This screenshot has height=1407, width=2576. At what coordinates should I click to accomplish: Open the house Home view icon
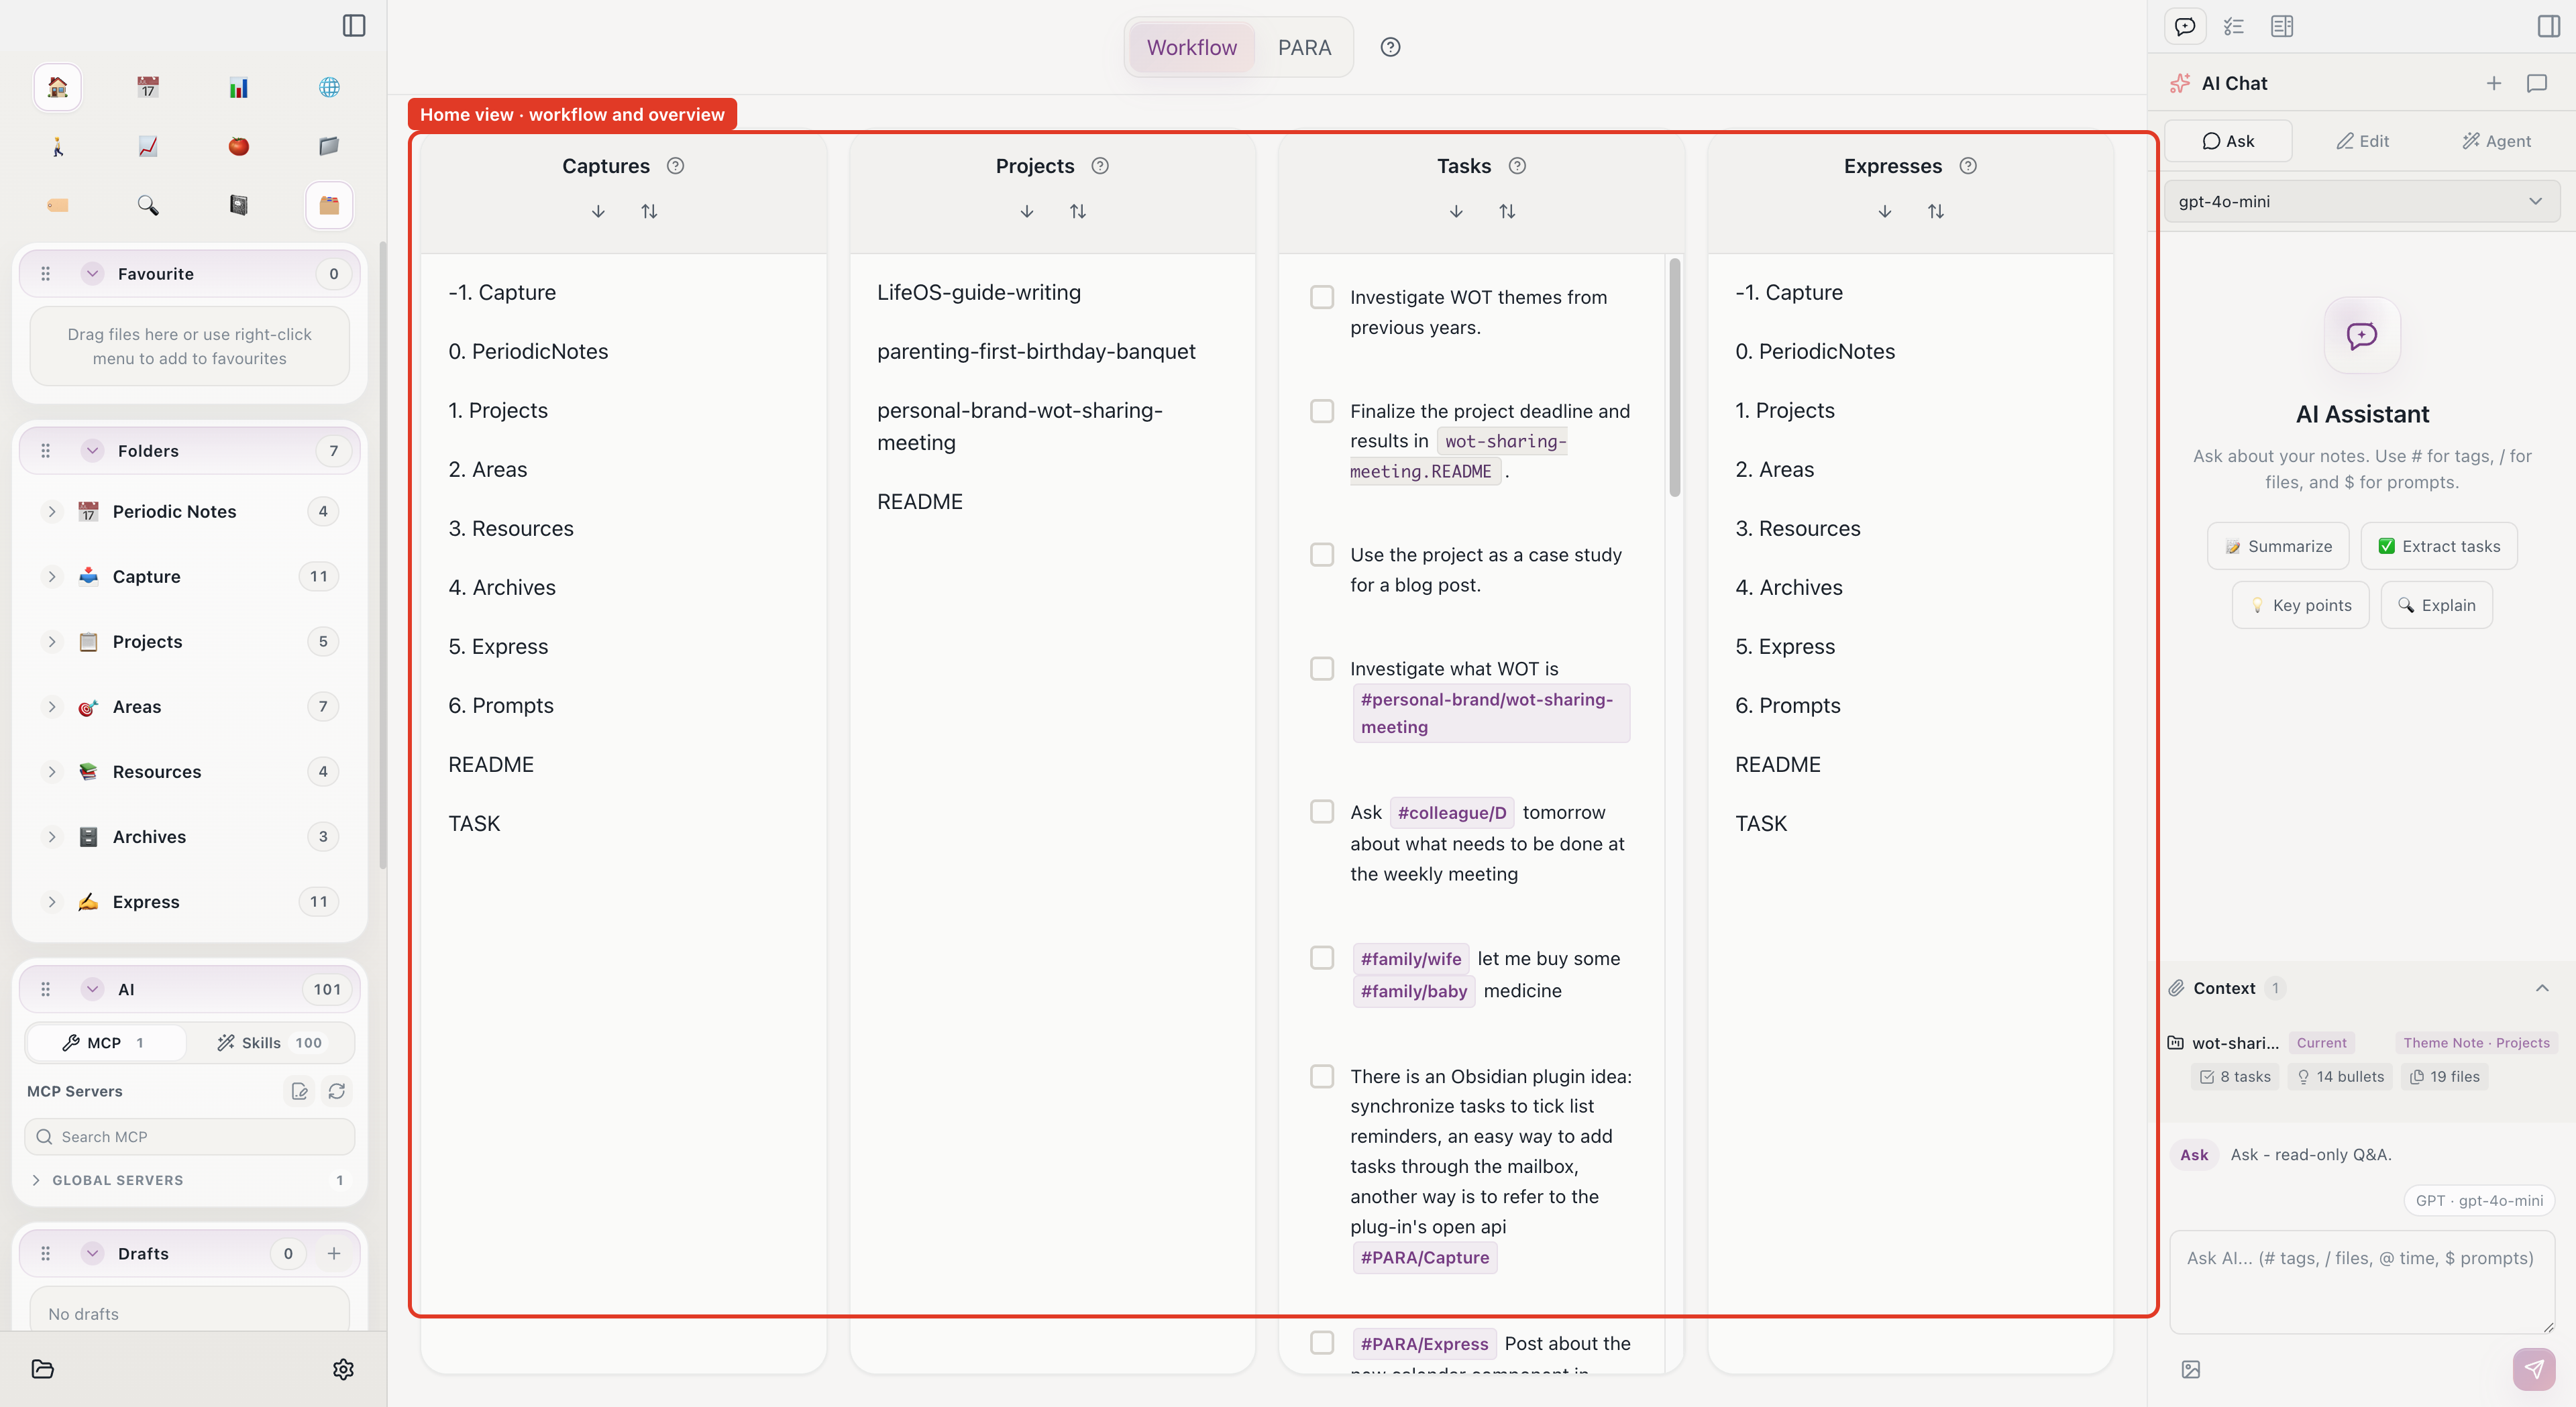coord(57,87)
